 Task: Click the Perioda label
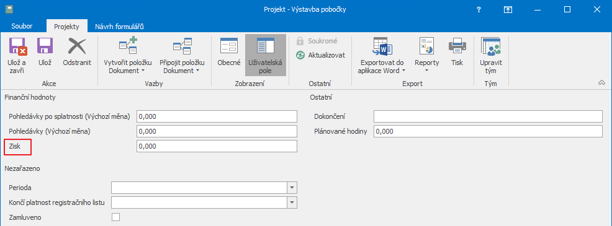click(20, 188)
